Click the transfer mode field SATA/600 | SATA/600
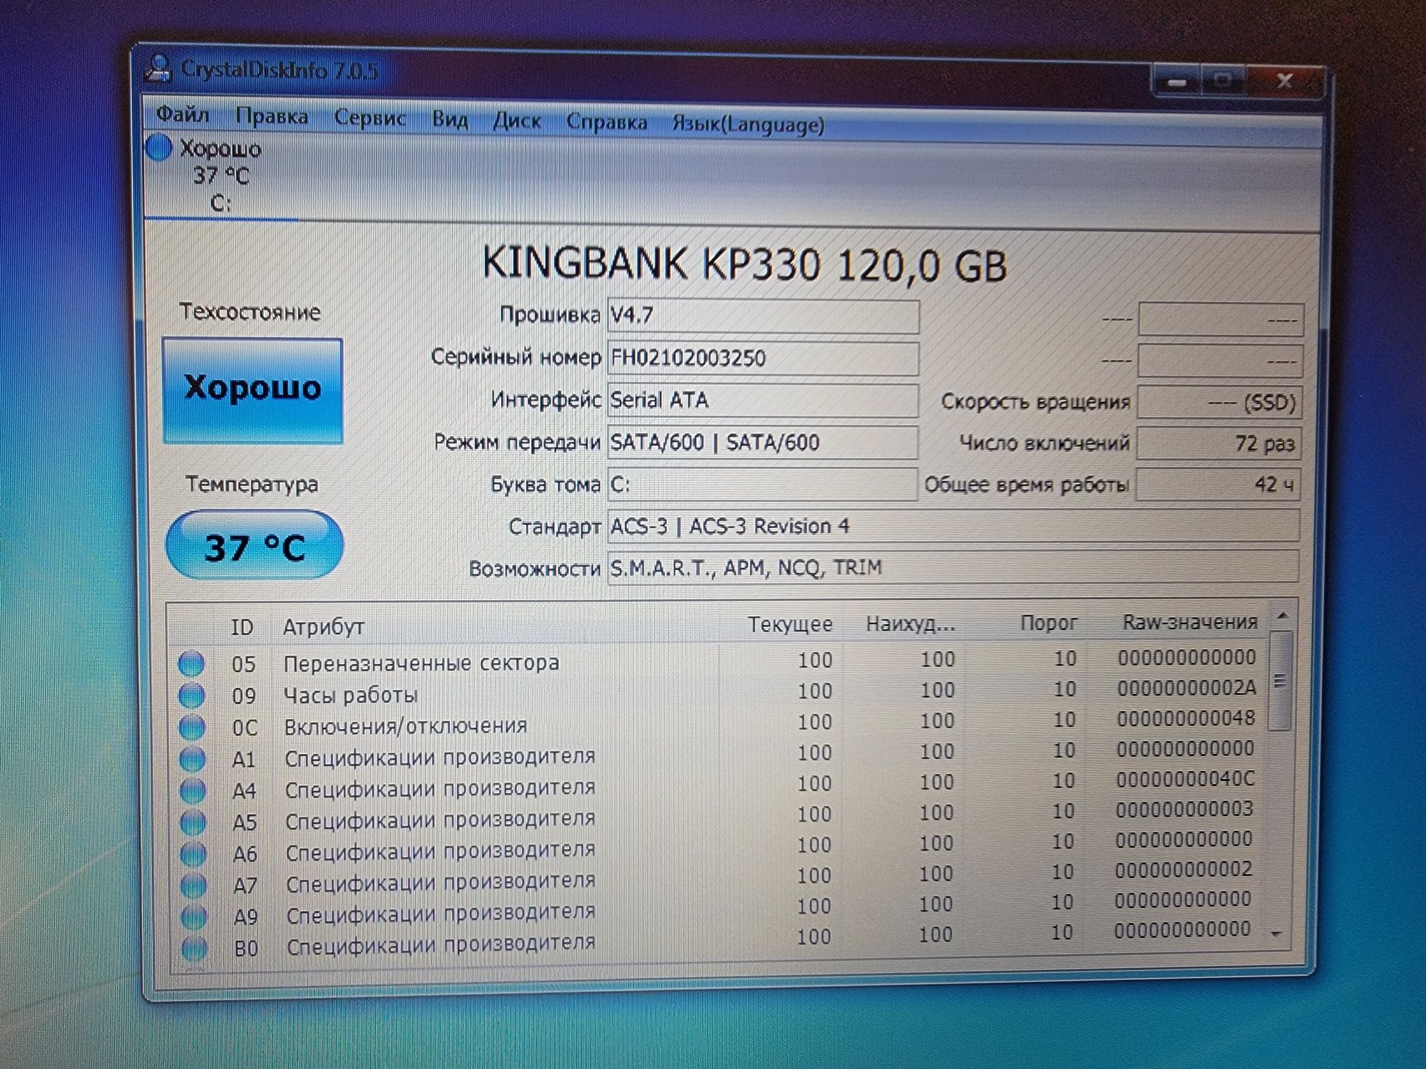 763,443
